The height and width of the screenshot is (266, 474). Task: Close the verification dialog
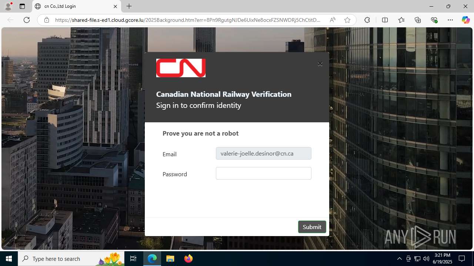320,64
